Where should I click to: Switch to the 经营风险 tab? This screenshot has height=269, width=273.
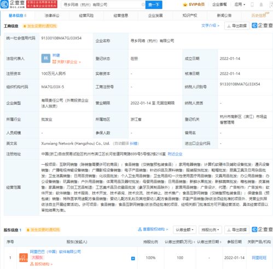tap(86, 16)
